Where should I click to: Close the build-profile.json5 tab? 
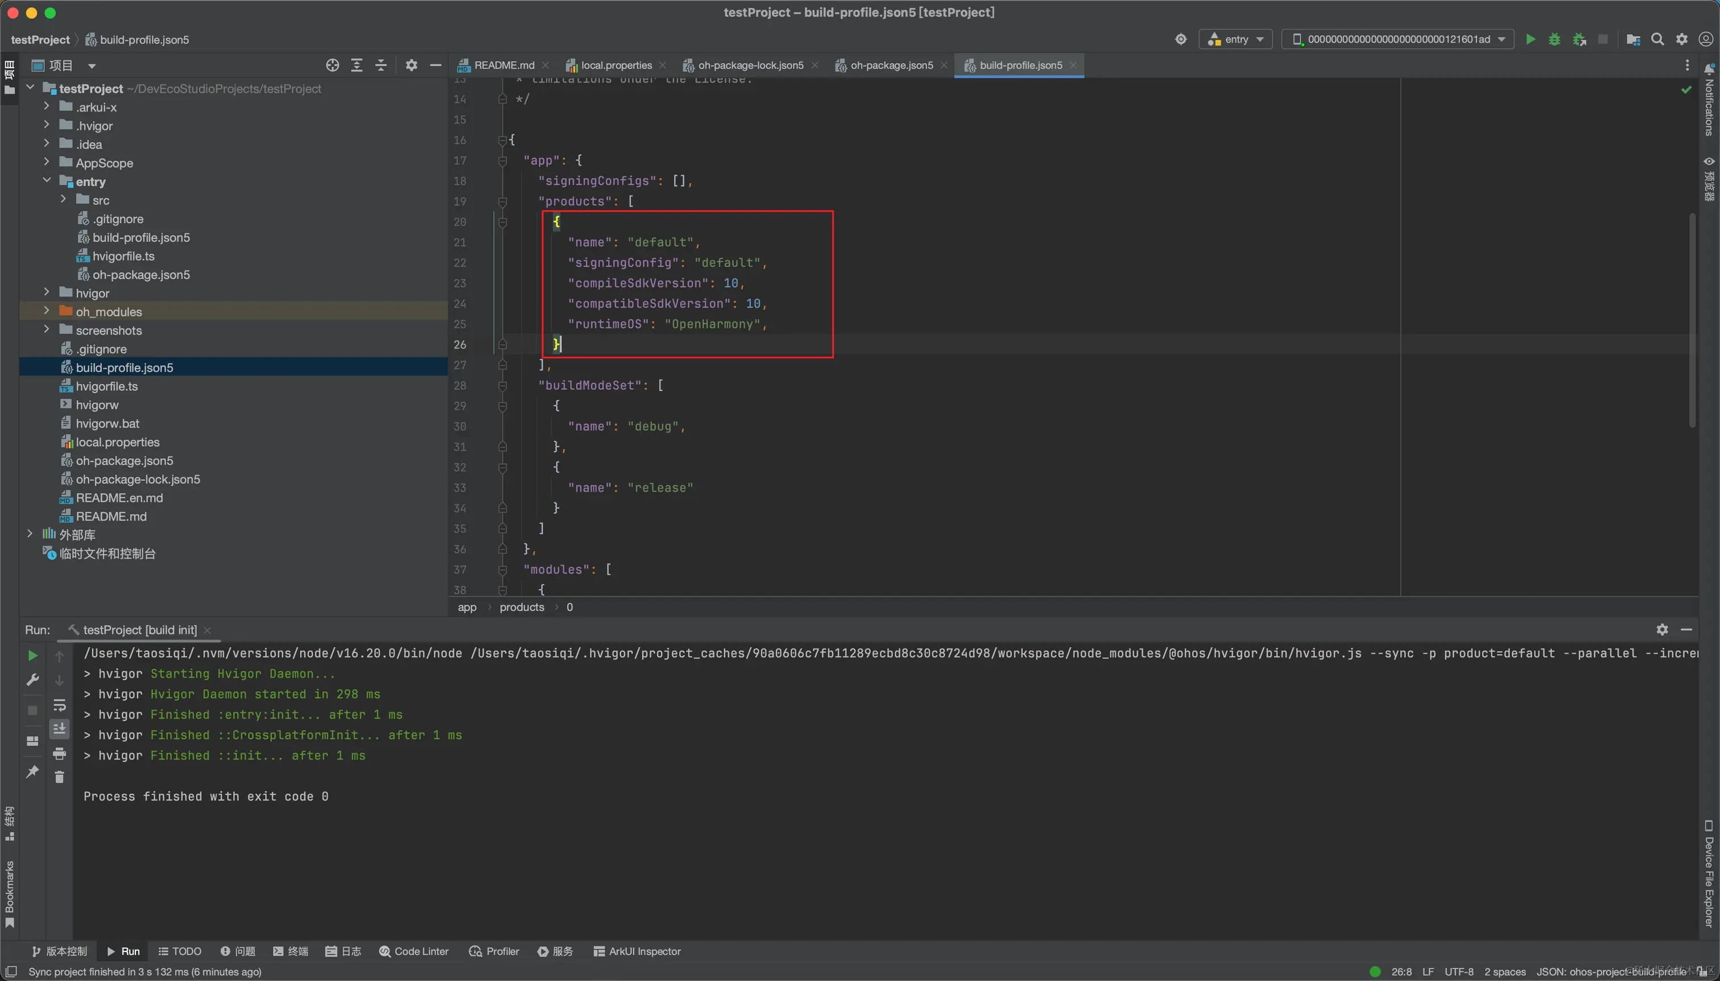[x=1073, y=65]
